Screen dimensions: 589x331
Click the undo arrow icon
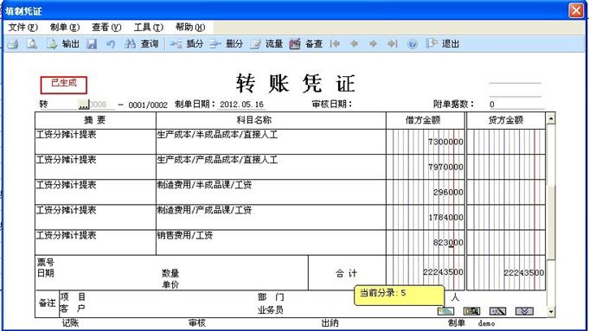point(111,44)
